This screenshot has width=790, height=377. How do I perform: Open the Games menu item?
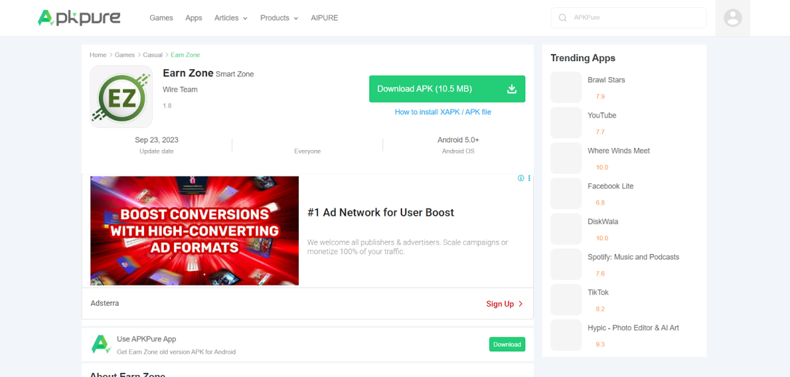(x=161, y=18)
